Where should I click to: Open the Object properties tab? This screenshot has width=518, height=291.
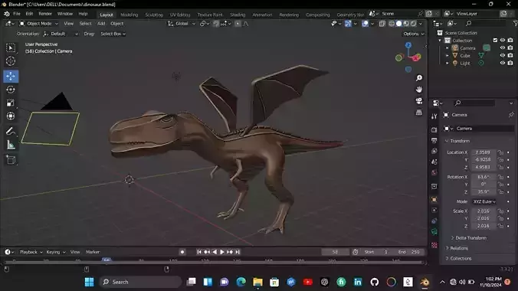coord(434,200)
